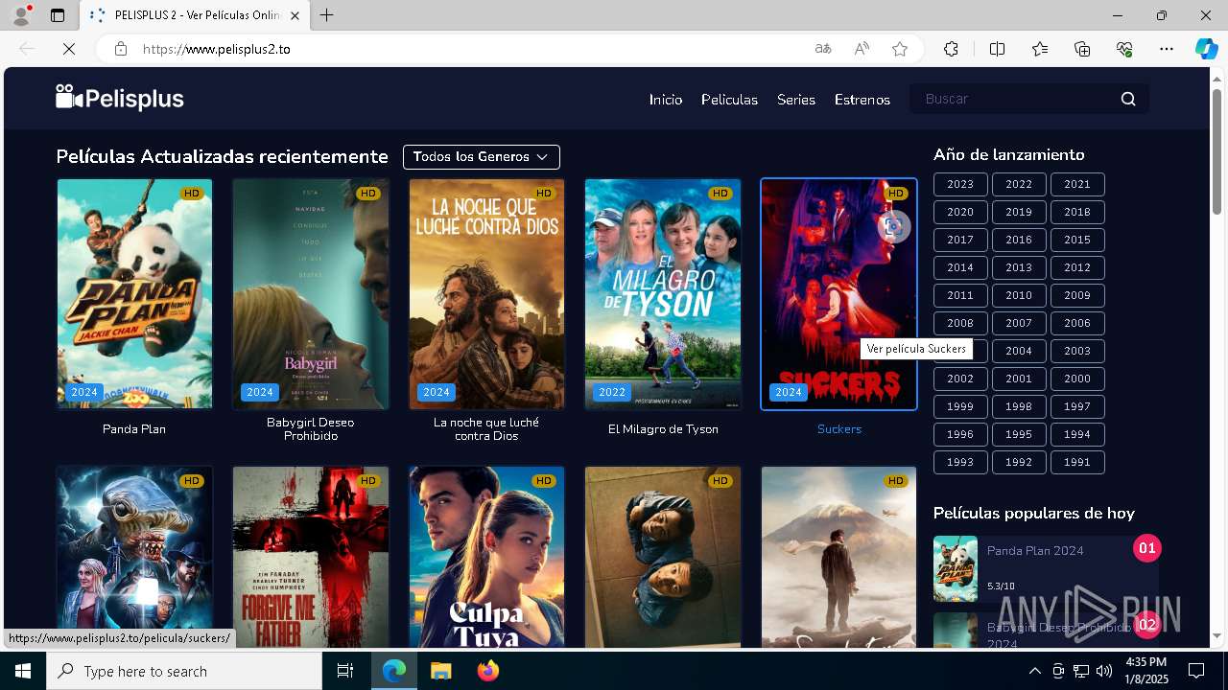Filter by year 2019

(1019, 212)
